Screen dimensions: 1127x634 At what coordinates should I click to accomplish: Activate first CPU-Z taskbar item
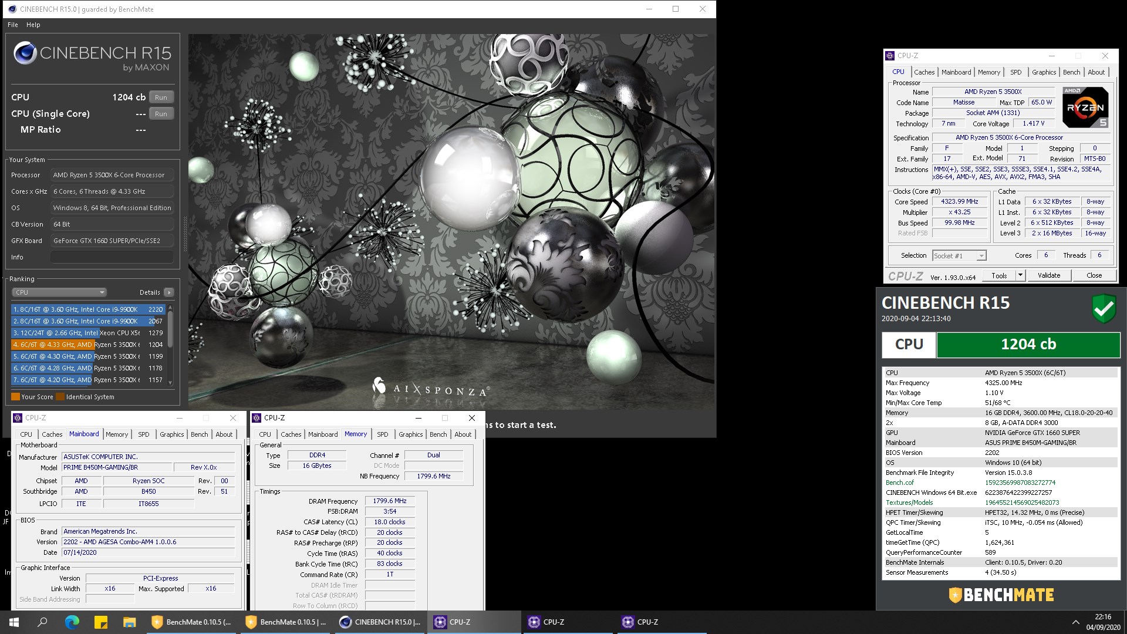tap(473, 622)
